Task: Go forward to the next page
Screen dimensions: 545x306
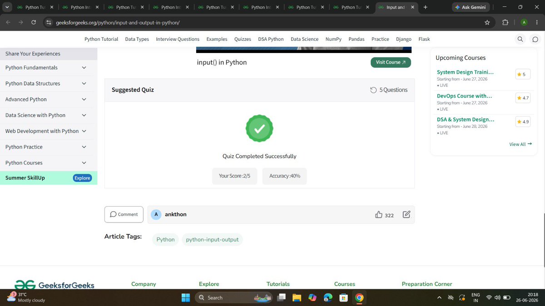Action: (21, 23)
